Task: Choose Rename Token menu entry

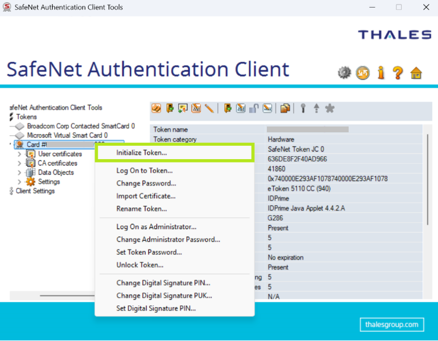Action: [x=175, y=209]
